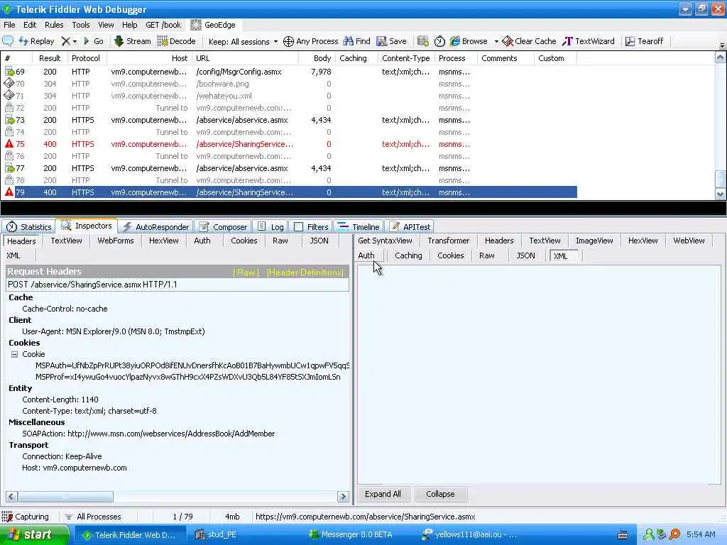Open Find with binoculars icon
This screenshot has width=727, height=545.
[356, 41]
